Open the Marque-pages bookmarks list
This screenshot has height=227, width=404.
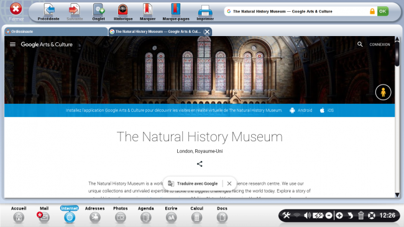(x=176, y=12)
